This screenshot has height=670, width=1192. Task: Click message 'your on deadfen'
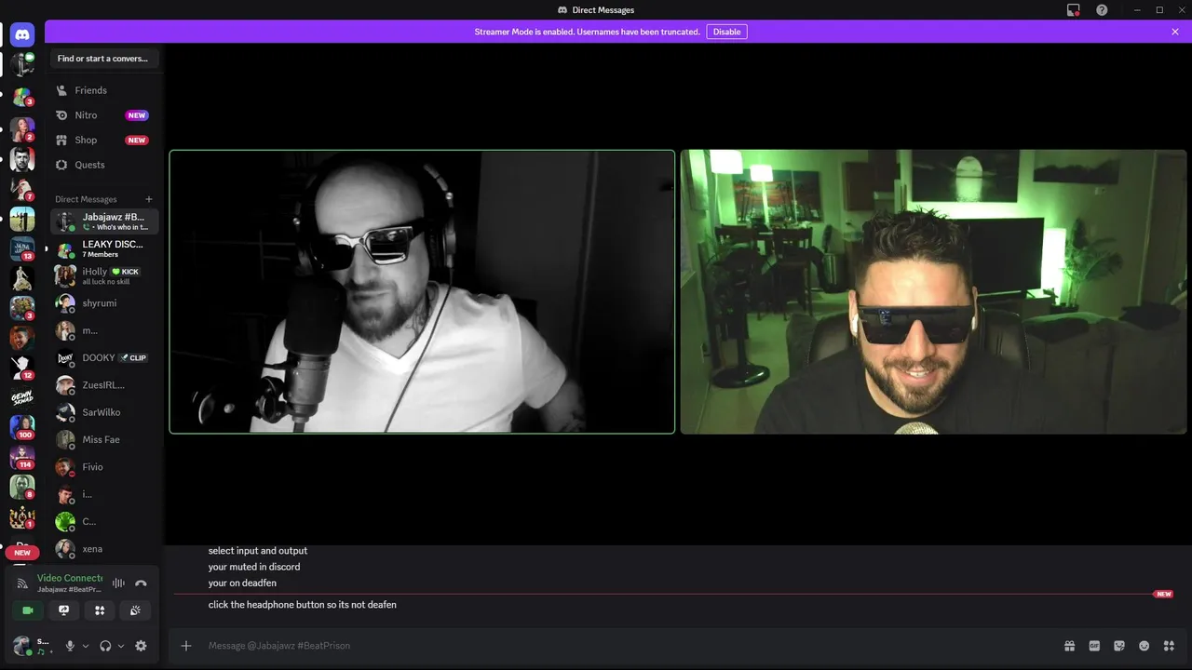242,583
